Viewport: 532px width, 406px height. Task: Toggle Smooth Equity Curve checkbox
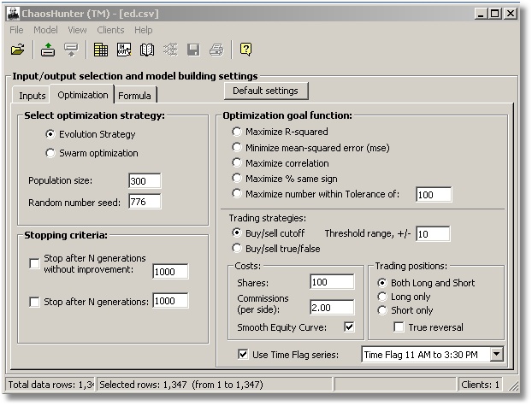tap(349, 327)
